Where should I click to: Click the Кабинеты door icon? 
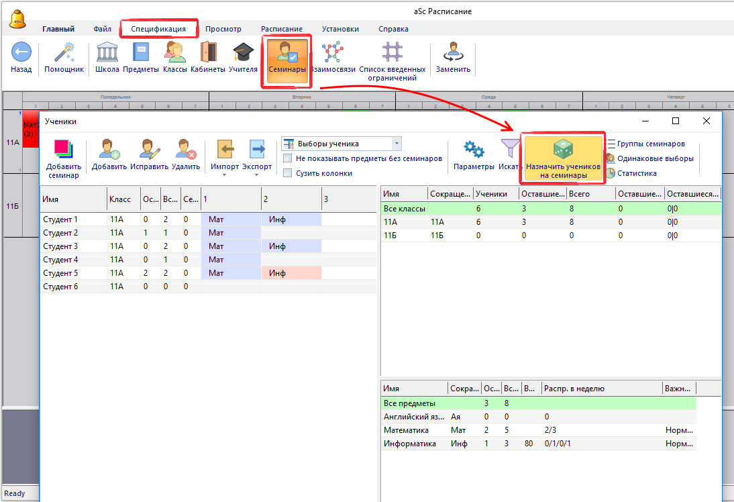(x=207, y=53)
